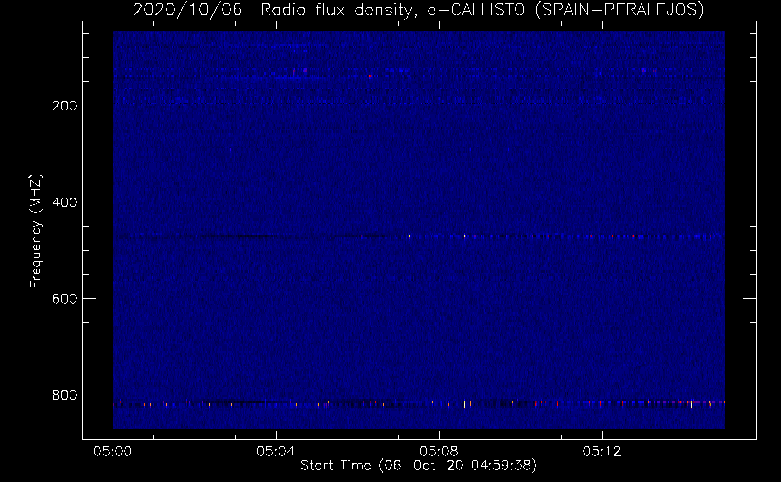Click the 600 frequency tick label

64,299
